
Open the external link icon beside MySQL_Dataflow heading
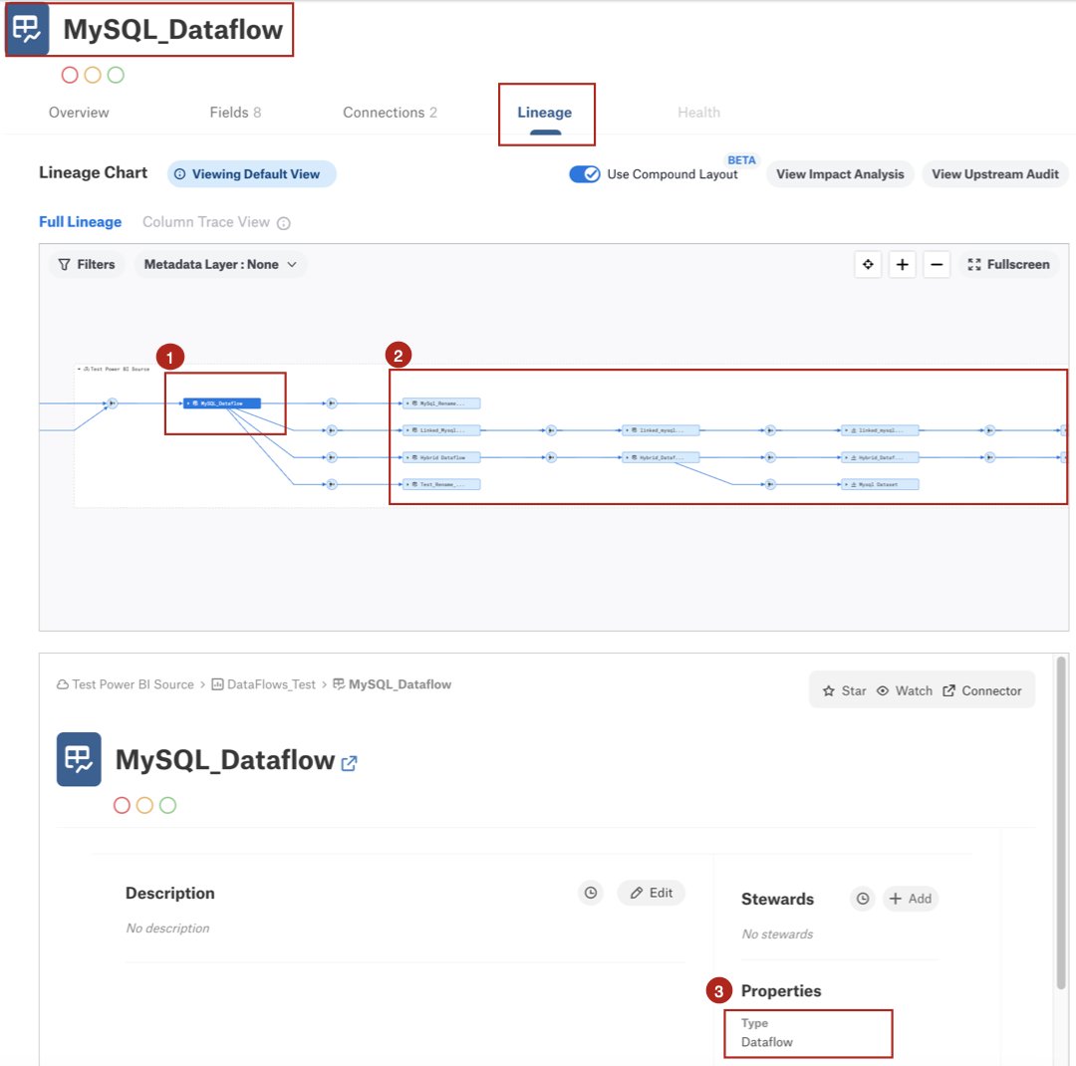(350, 762)
